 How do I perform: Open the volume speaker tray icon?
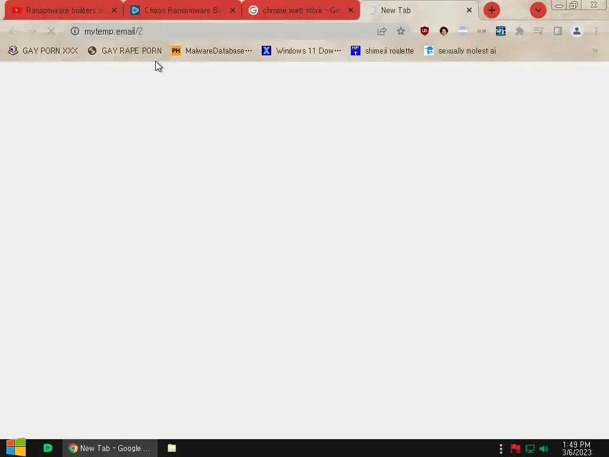tap(544, 449)
